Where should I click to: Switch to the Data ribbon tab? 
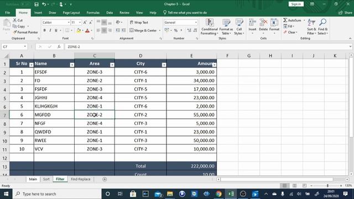(x=110, y=13)
